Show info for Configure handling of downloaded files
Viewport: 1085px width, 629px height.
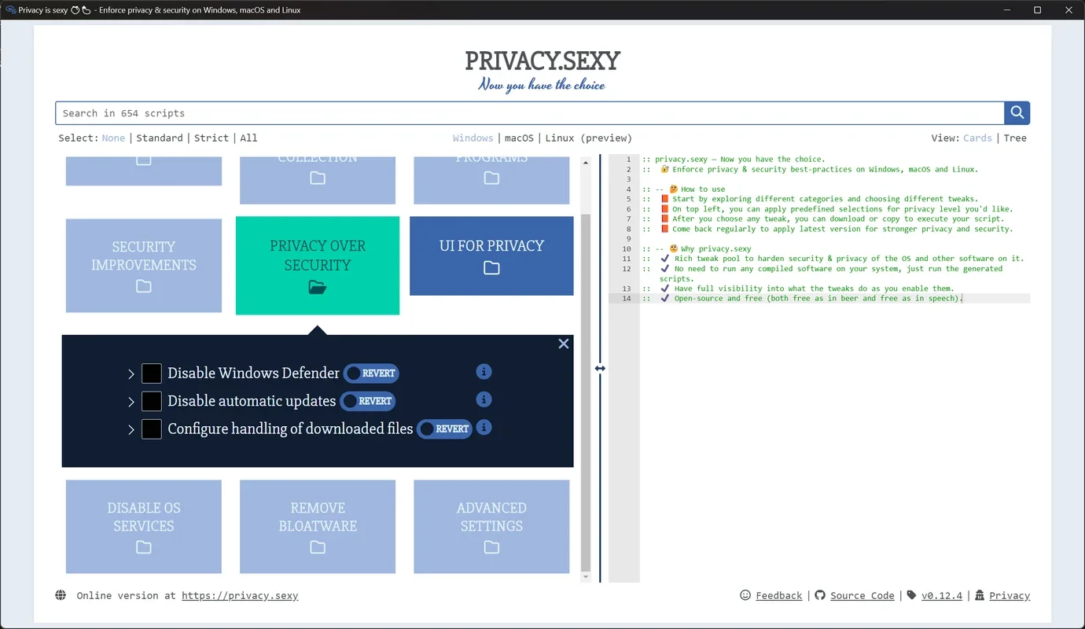pyautogui.click(x=484, y=427)
